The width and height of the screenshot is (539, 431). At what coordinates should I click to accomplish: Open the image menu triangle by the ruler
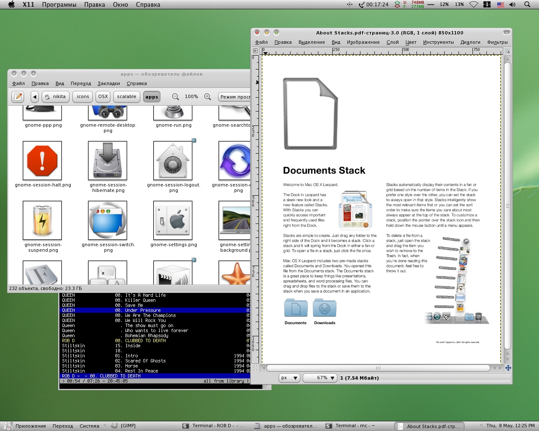(255, 51)
